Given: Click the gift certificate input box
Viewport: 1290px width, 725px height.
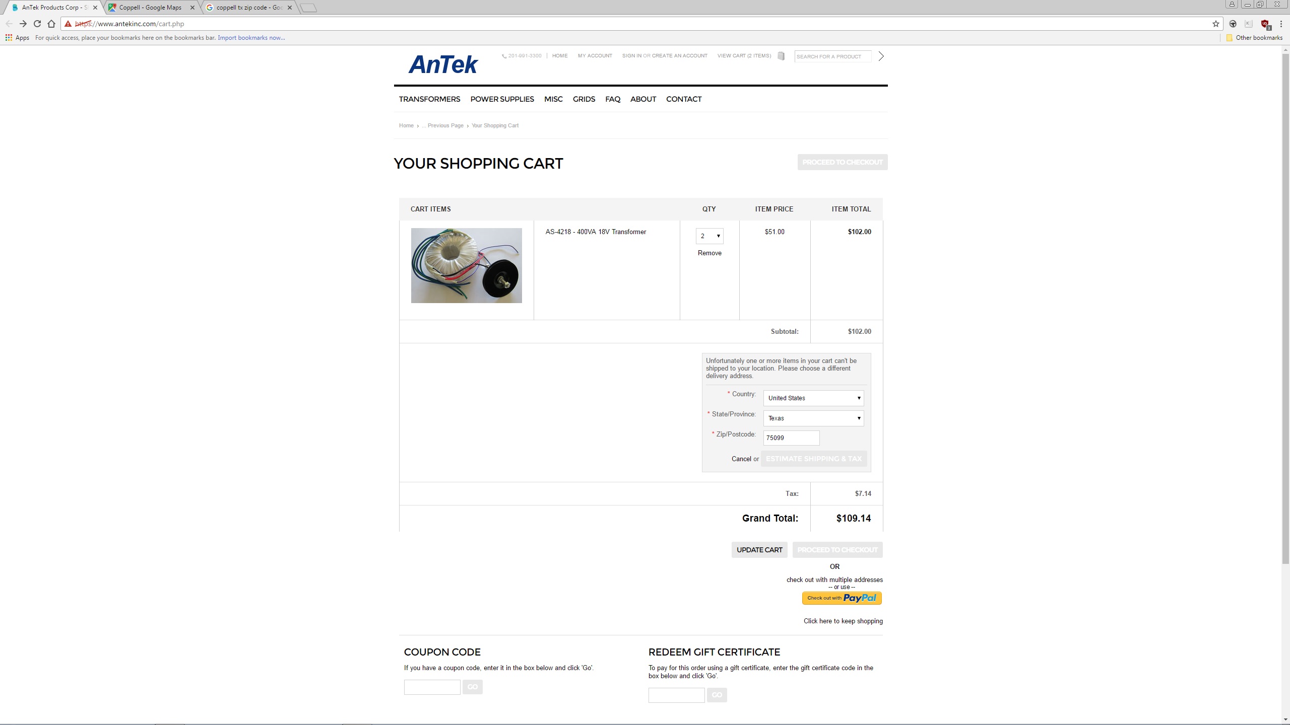Looking at the screenshot, I should point(676,695).
